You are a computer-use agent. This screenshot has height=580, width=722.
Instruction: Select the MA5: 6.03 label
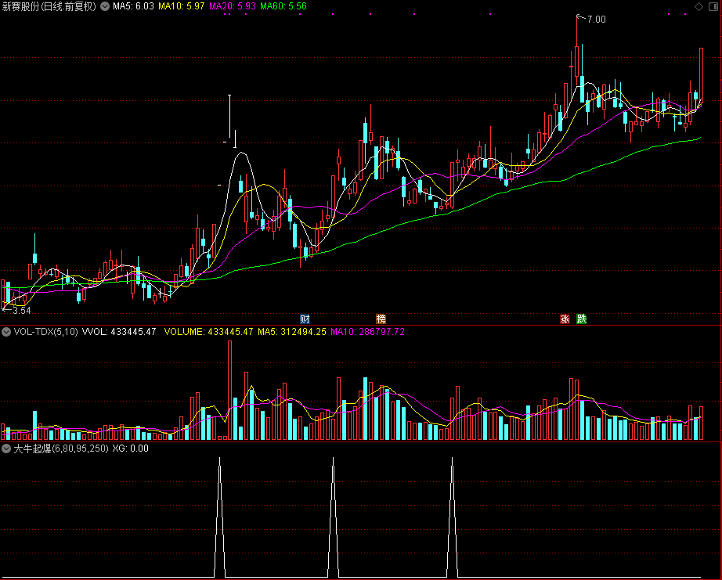tap(134, 6)
